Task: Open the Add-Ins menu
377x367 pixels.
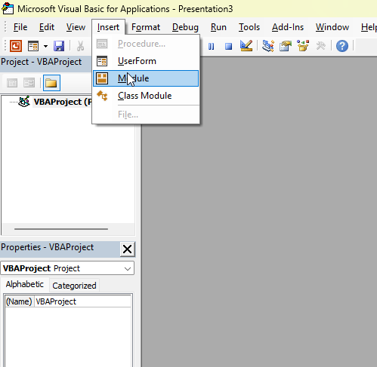Action: (288, 27)
